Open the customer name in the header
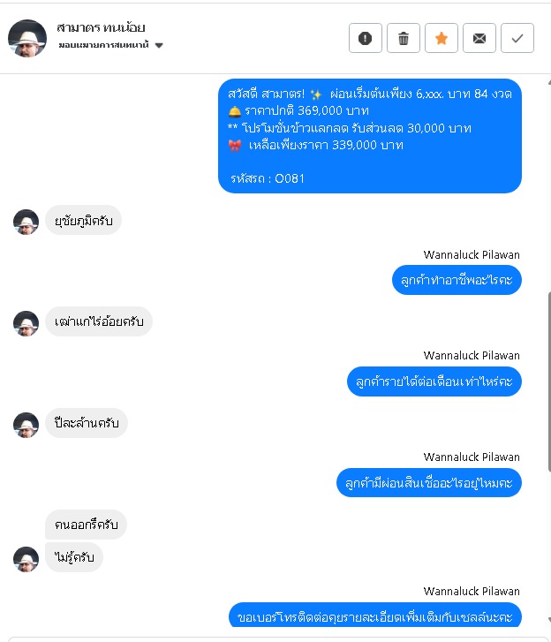Screen dimensions: 551x642 pyautogui.click(x=101, y=27)
